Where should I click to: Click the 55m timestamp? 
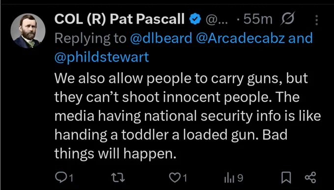pyautogui.click(x=258, y=19)
